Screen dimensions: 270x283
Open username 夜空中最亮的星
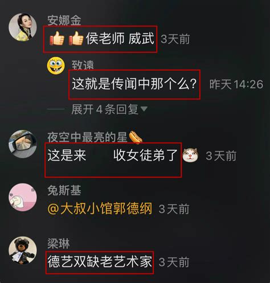87,137
